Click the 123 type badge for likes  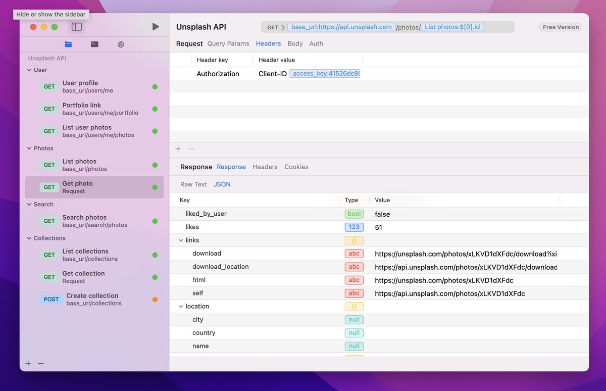pos(354,227)
